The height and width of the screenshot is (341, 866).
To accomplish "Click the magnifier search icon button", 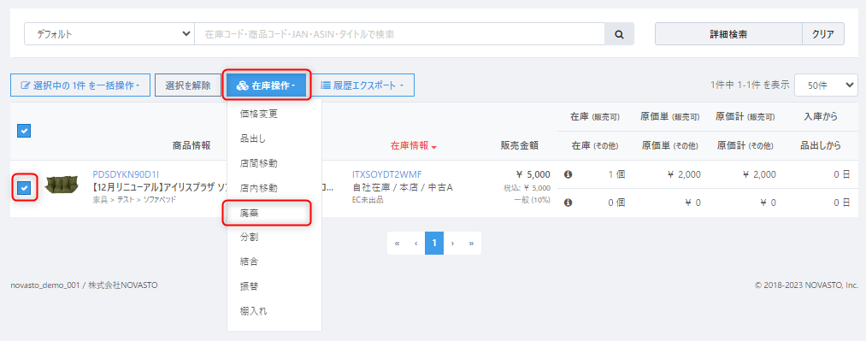I will [619, 34].
